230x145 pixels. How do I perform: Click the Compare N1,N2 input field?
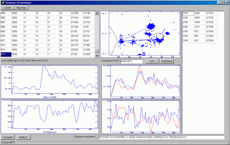[131, 61]
